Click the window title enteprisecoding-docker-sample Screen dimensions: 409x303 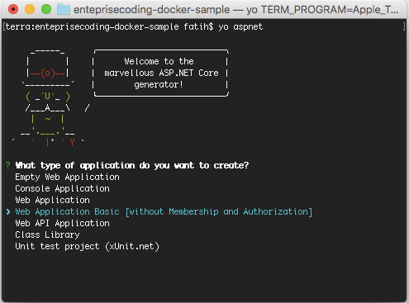point(151,10)
